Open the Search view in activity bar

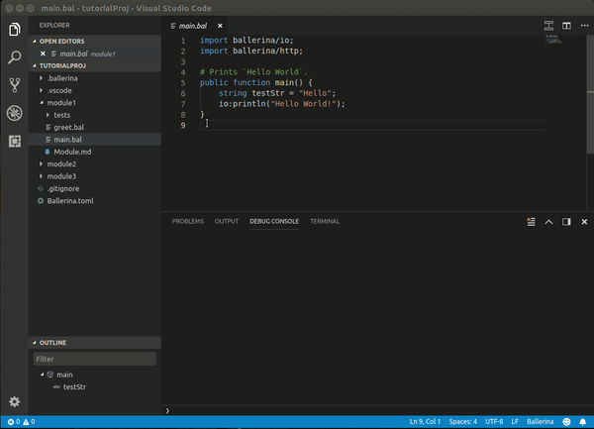click(x=15, y=57)
